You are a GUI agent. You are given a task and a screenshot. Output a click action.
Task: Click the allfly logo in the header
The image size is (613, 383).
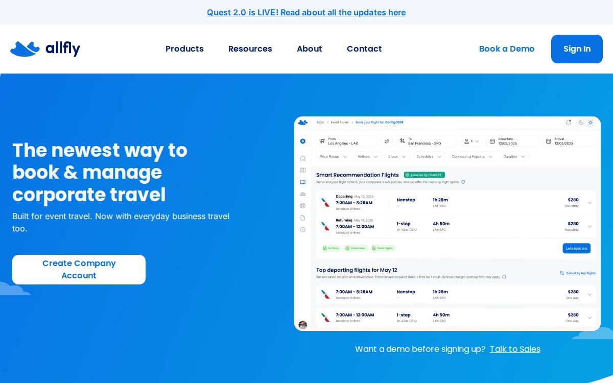point(45,49)
